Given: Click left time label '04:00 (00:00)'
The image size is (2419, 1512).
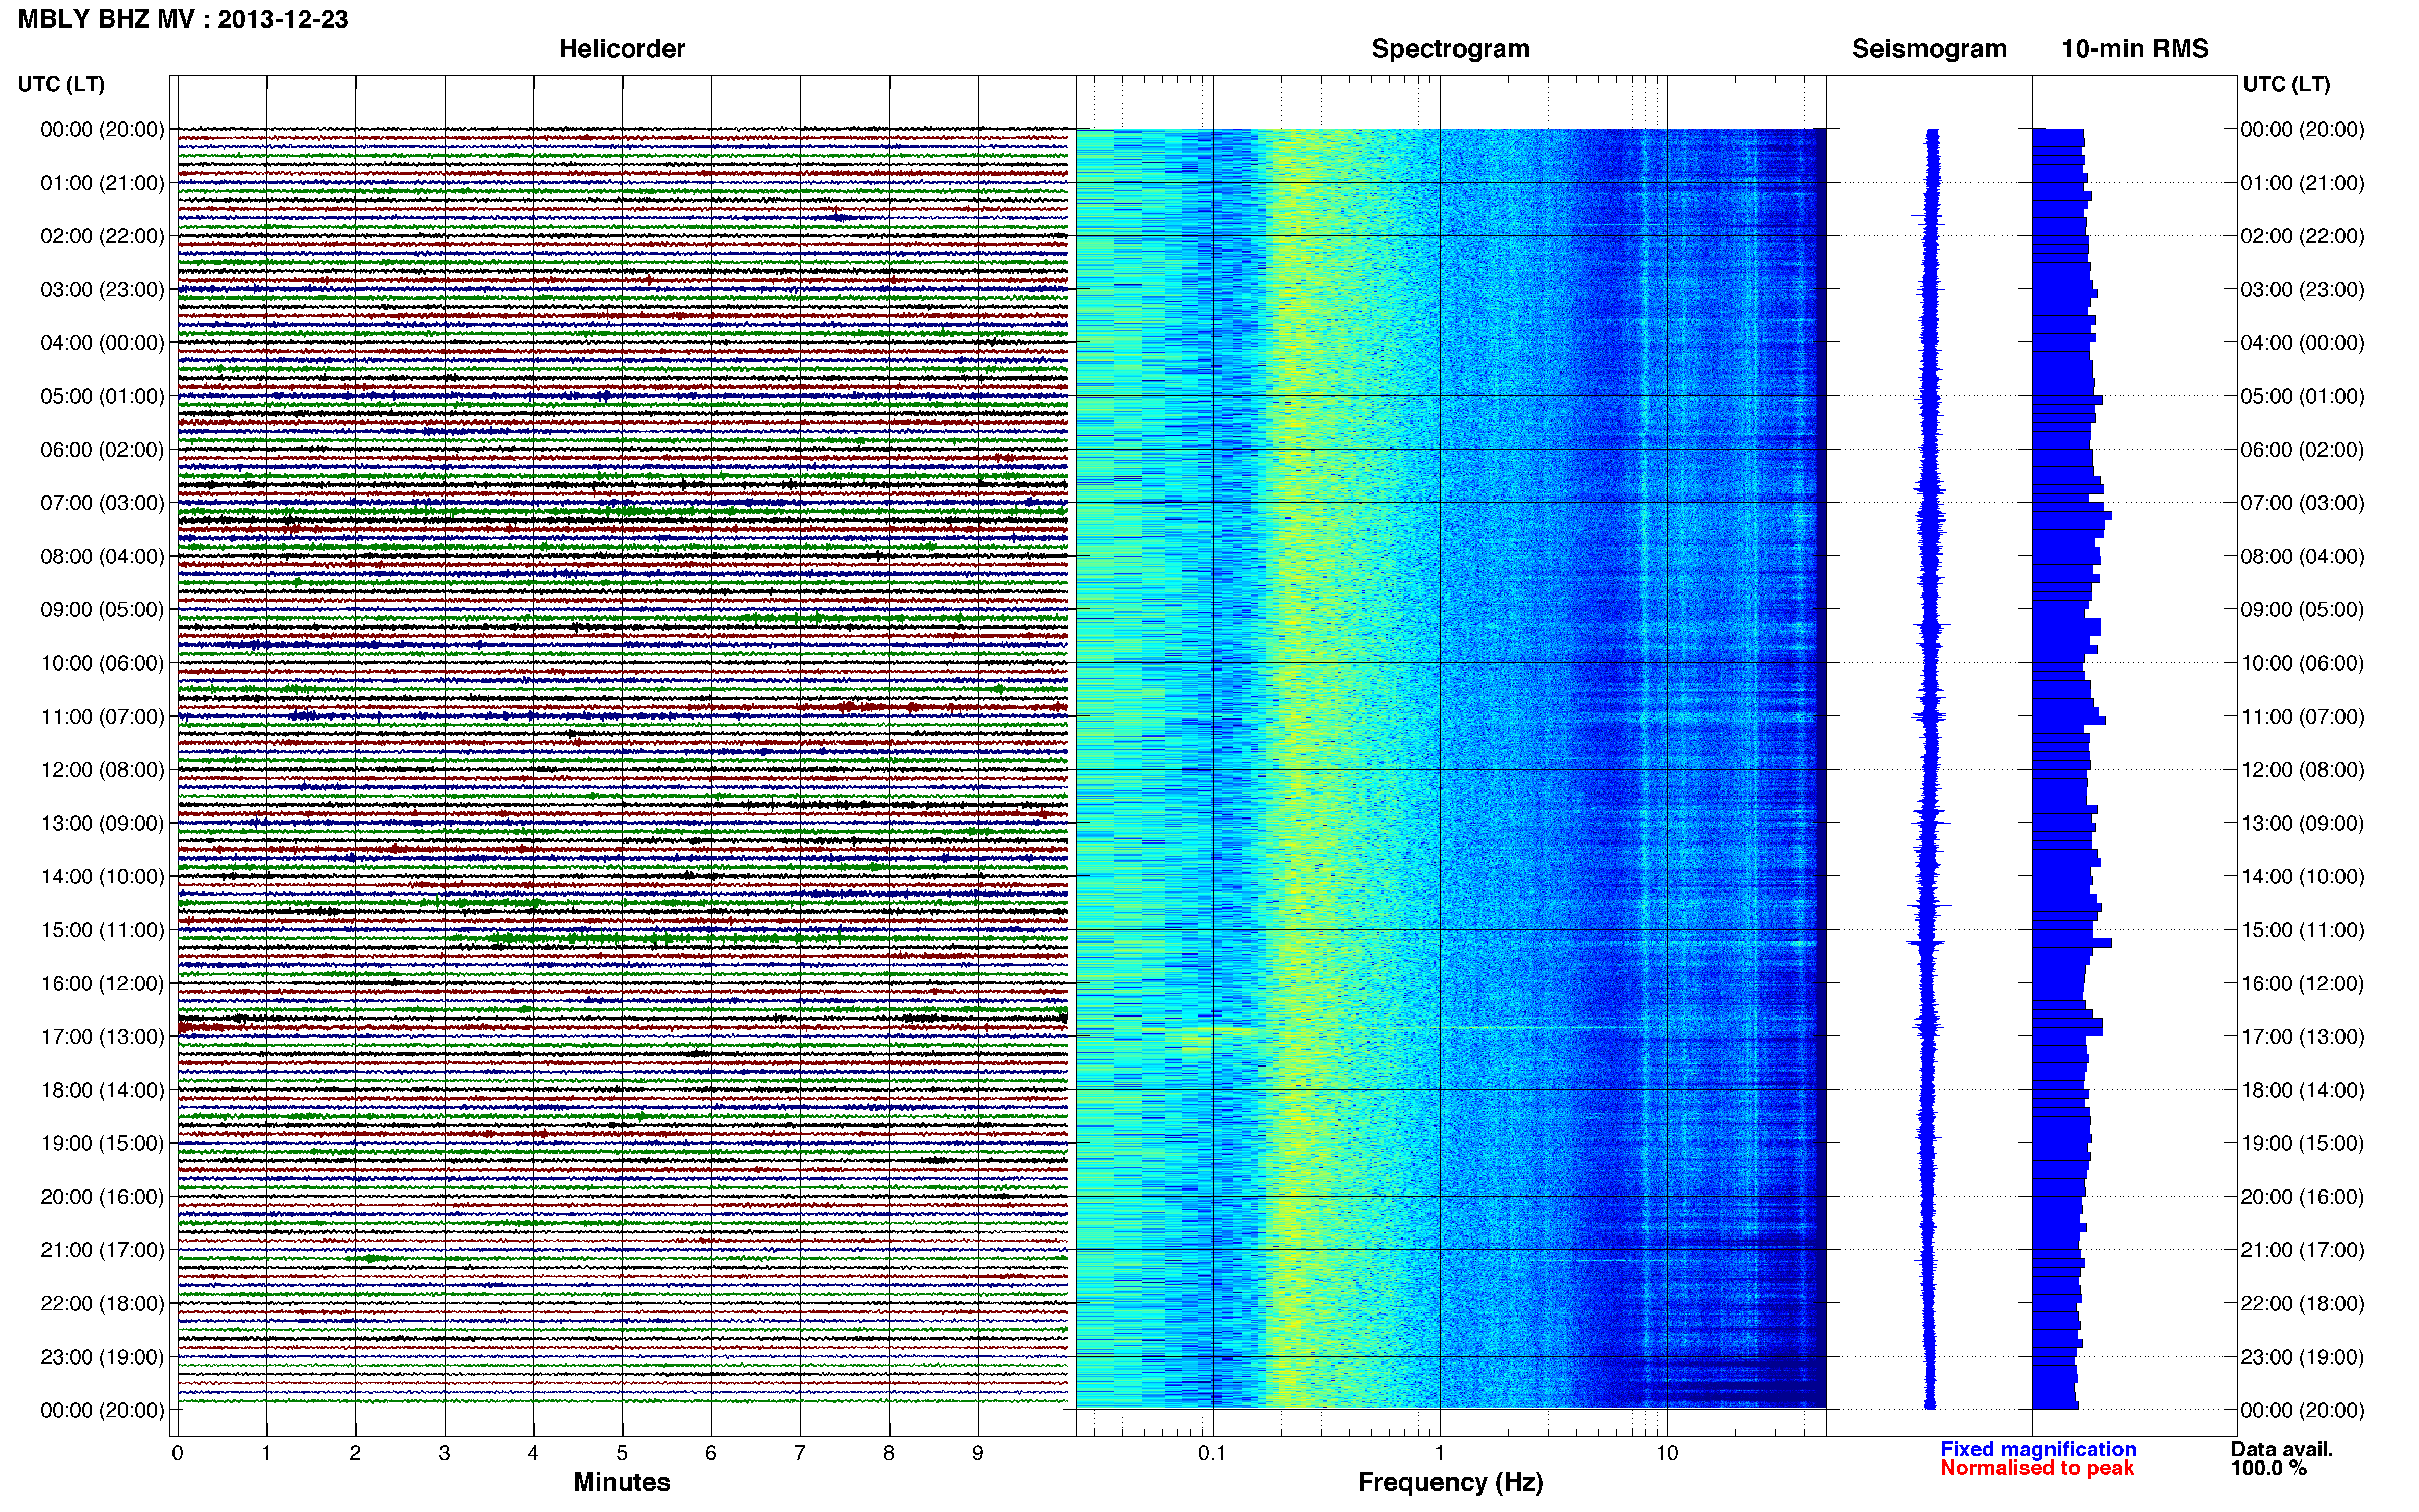Looking at the screenshot, I should coord(102,343).
